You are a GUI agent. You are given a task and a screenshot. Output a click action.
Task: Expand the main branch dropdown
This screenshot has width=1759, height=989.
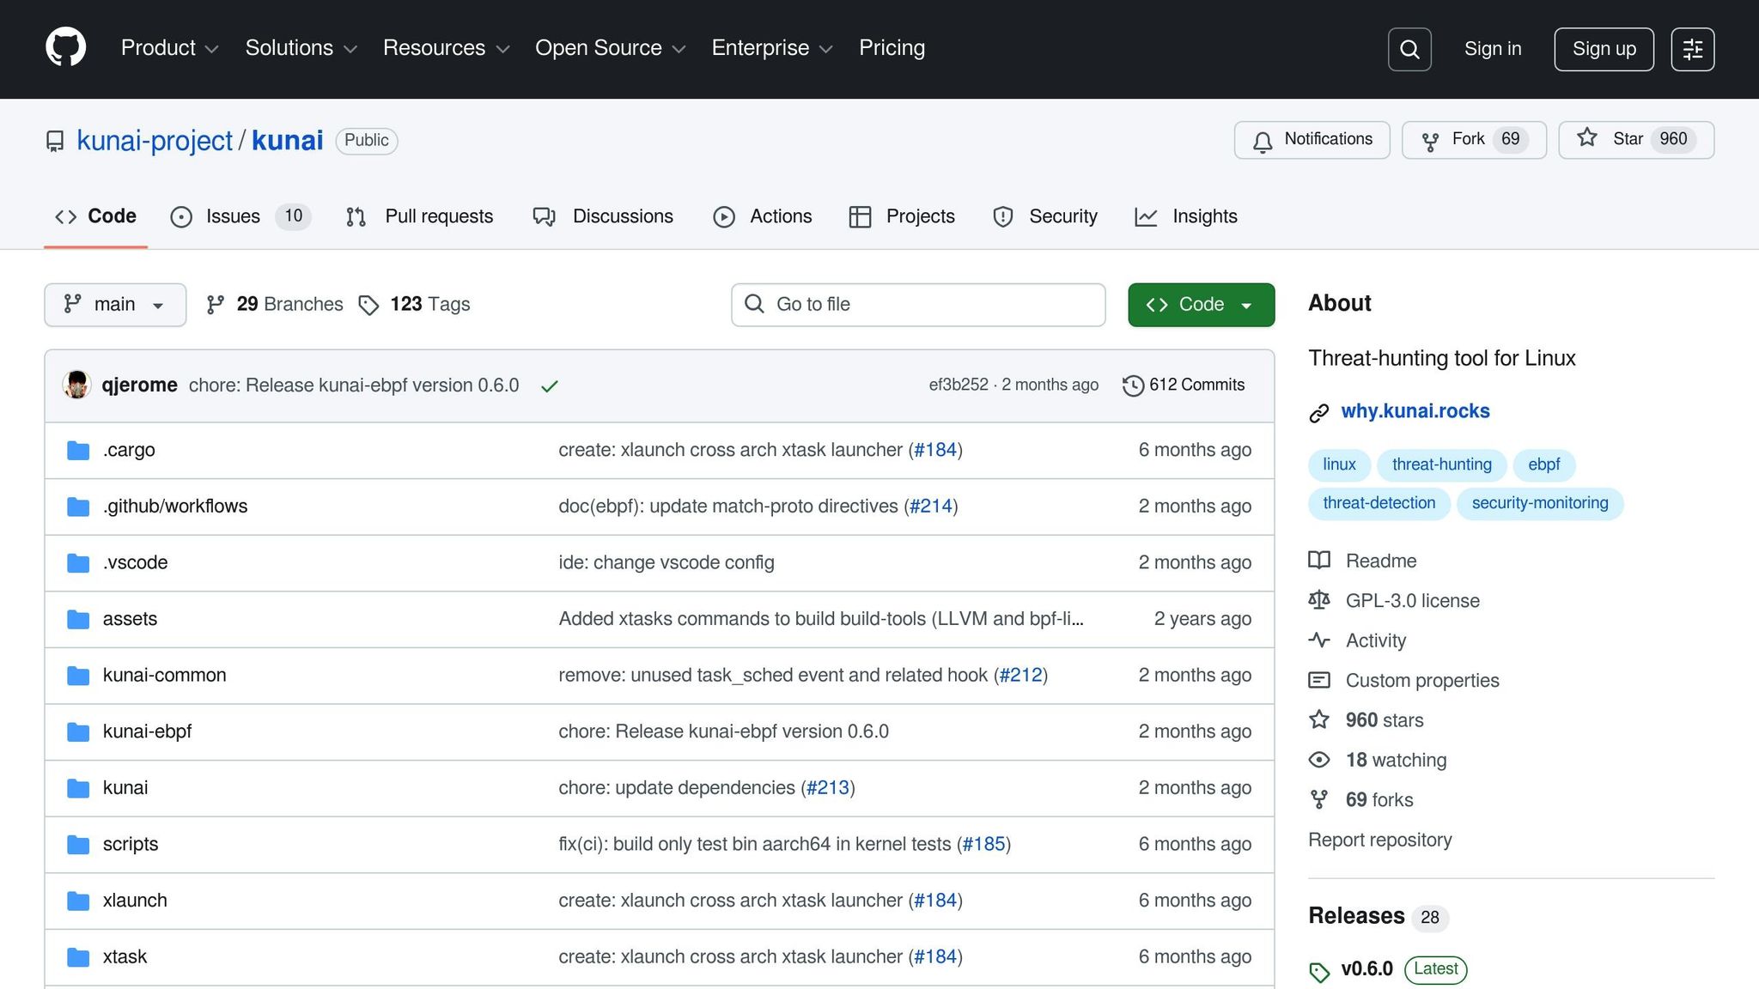[115, 305]
